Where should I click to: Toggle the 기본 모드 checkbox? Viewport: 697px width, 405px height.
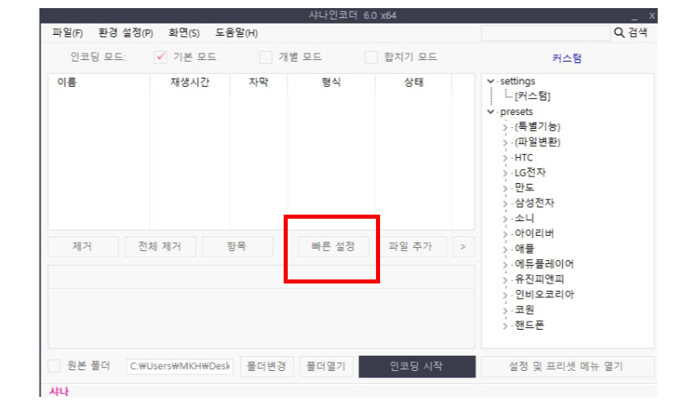point(160,57)
